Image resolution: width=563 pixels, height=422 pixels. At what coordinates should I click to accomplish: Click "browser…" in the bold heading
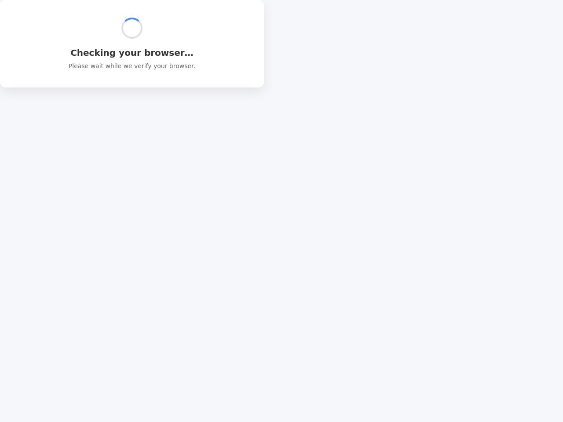pyautogui.click(x=169, y=53)
